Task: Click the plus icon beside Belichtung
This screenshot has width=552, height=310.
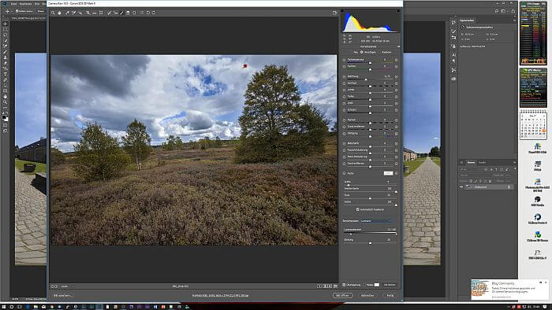Action: [396, 76]
